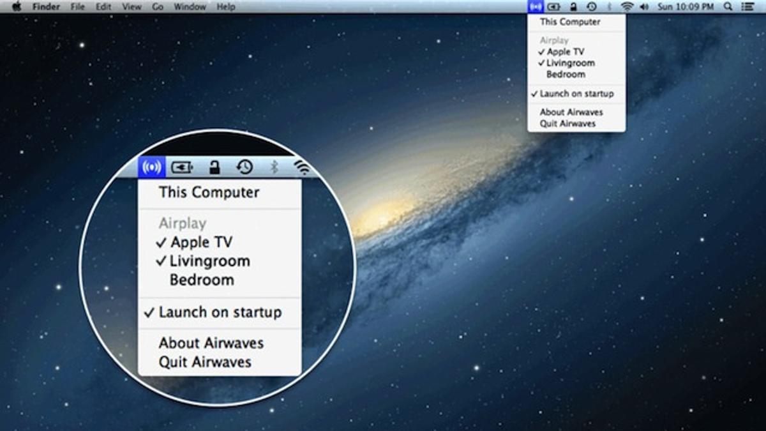
Task: Open the Go menu
Action: pyautogui.click(x=158, y=7)
